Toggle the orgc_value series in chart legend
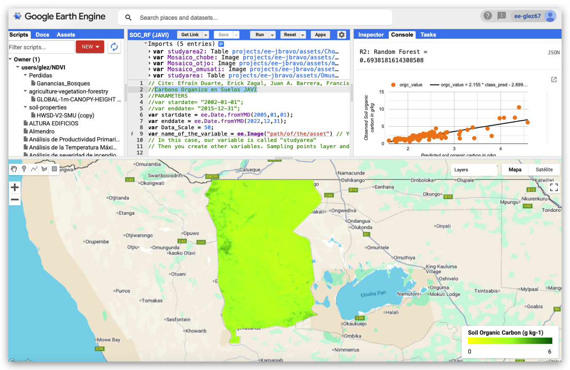 407,85
